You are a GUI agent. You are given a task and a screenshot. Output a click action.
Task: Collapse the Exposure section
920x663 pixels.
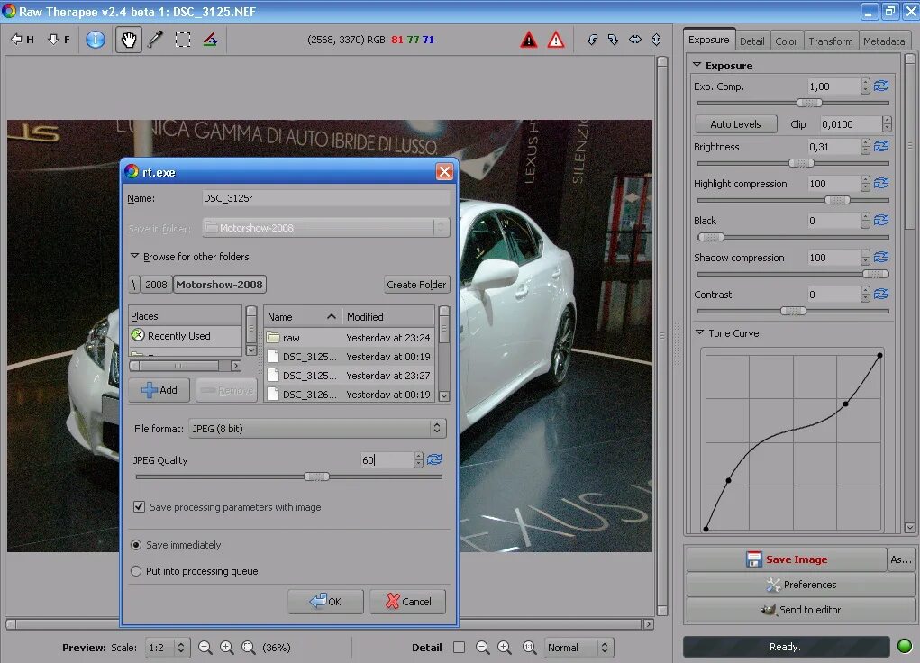click(697, 65)
